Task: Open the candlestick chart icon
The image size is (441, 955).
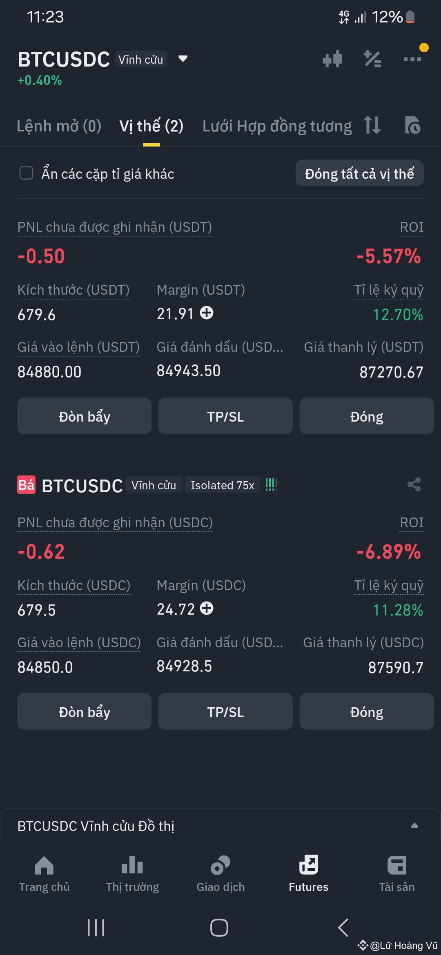Action: pos(332,59)
